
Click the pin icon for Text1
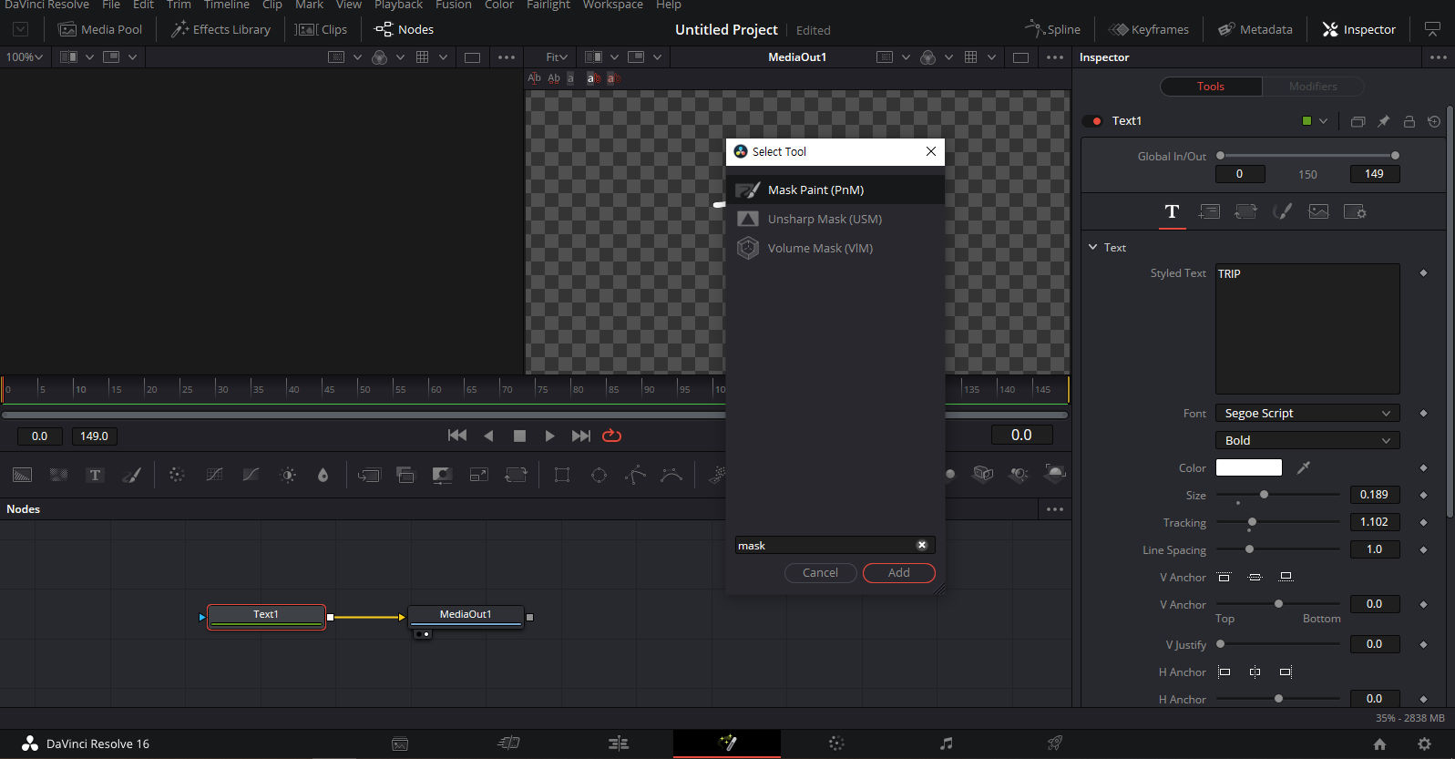click(x=1383, y=121)
